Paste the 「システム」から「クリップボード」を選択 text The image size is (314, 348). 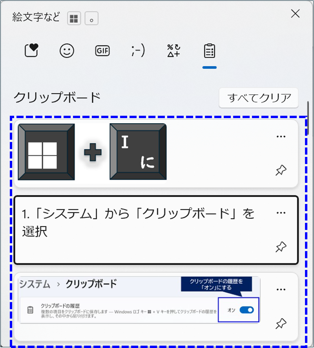click(x=137, y=230)
